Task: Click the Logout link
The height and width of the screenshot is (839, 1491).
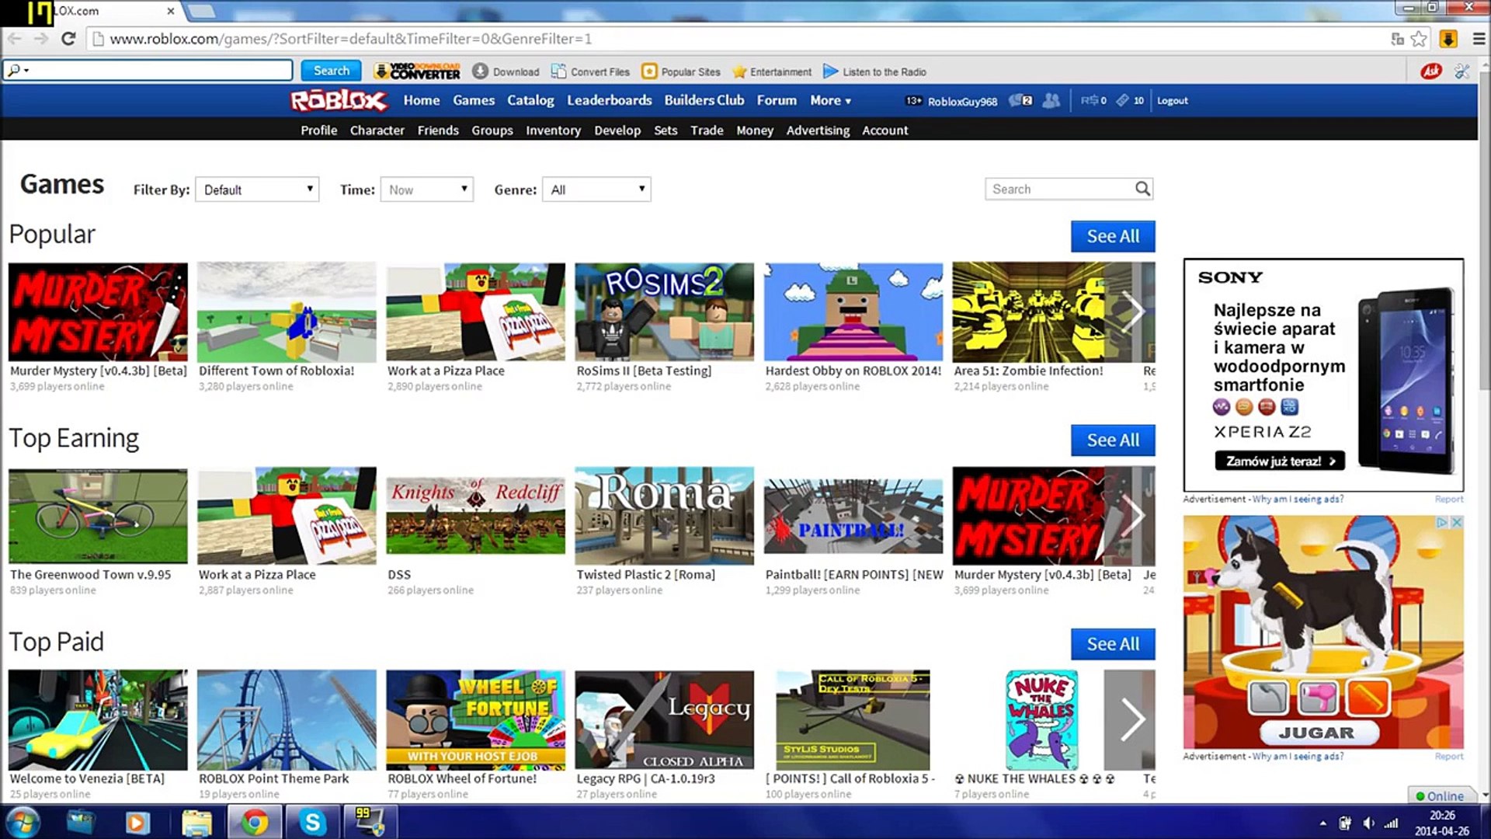Action: 1172,101
